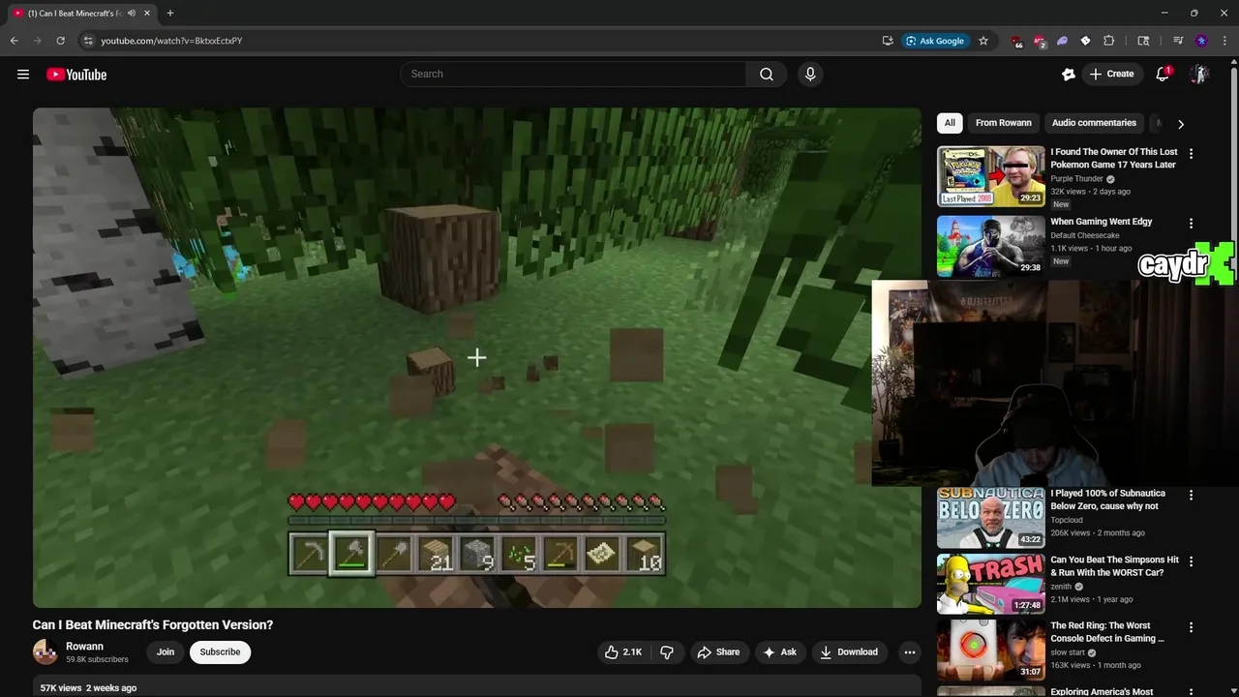1239x697 pixels.
Task: Start voice search with microphone
Action: tap(810, 74)
